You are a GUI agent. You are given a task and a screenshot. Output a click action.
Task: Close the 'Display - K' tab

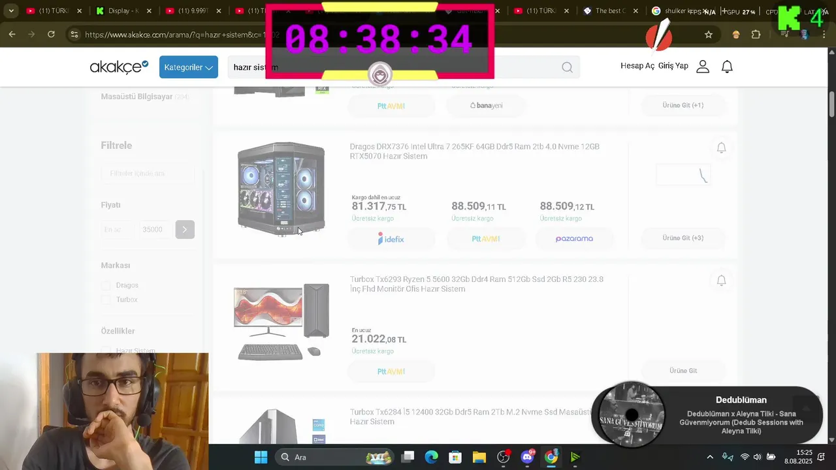click(x=149, y=11)
